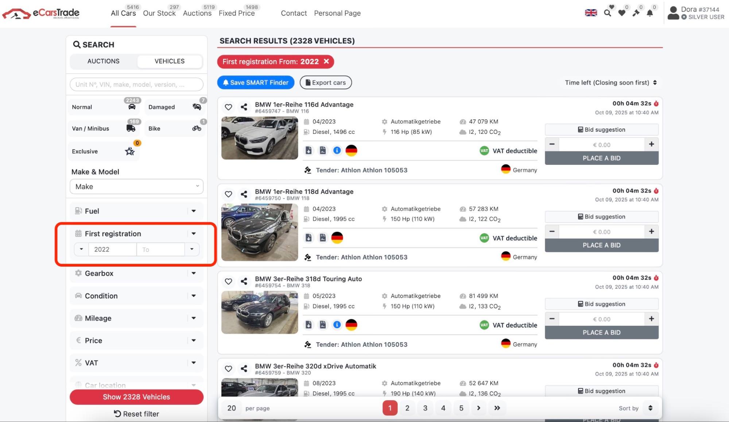The image size is (729, 422).
Task: Share the BMW 118d Advantage listing
Action: tap(244, 194)
